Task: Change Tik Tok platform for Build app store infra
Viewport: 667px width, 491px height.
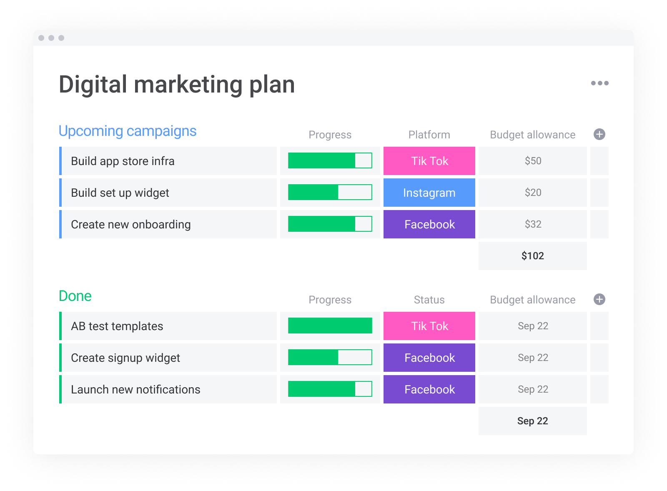Action: coord(429,161)
